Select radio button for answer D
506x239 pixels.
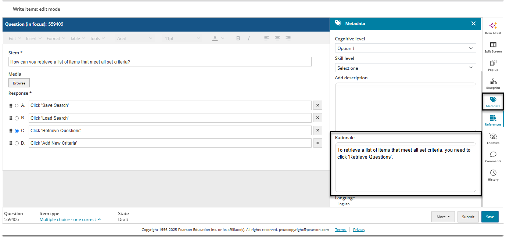17,143
